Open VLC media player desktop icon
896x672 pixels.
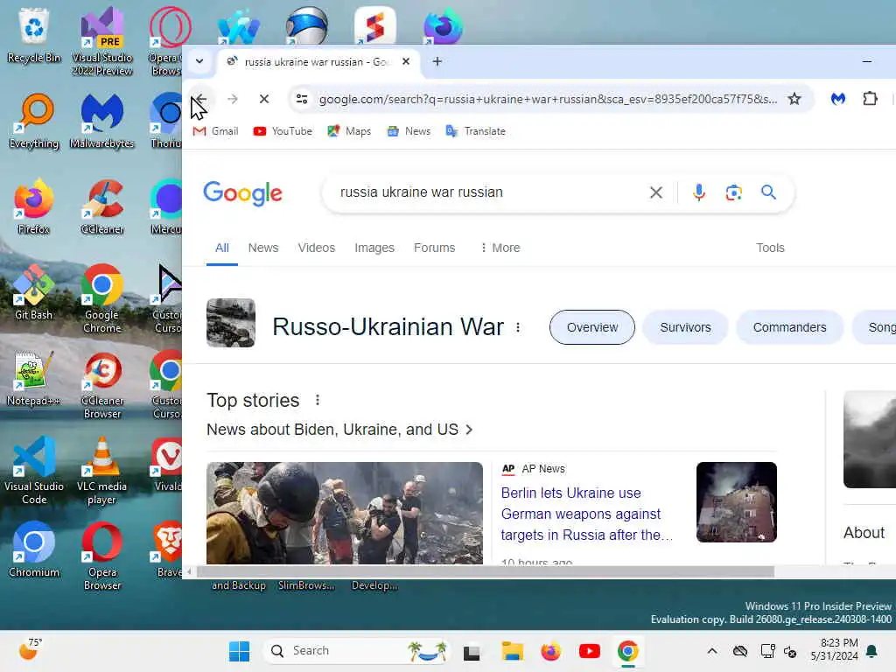(102, 470)
